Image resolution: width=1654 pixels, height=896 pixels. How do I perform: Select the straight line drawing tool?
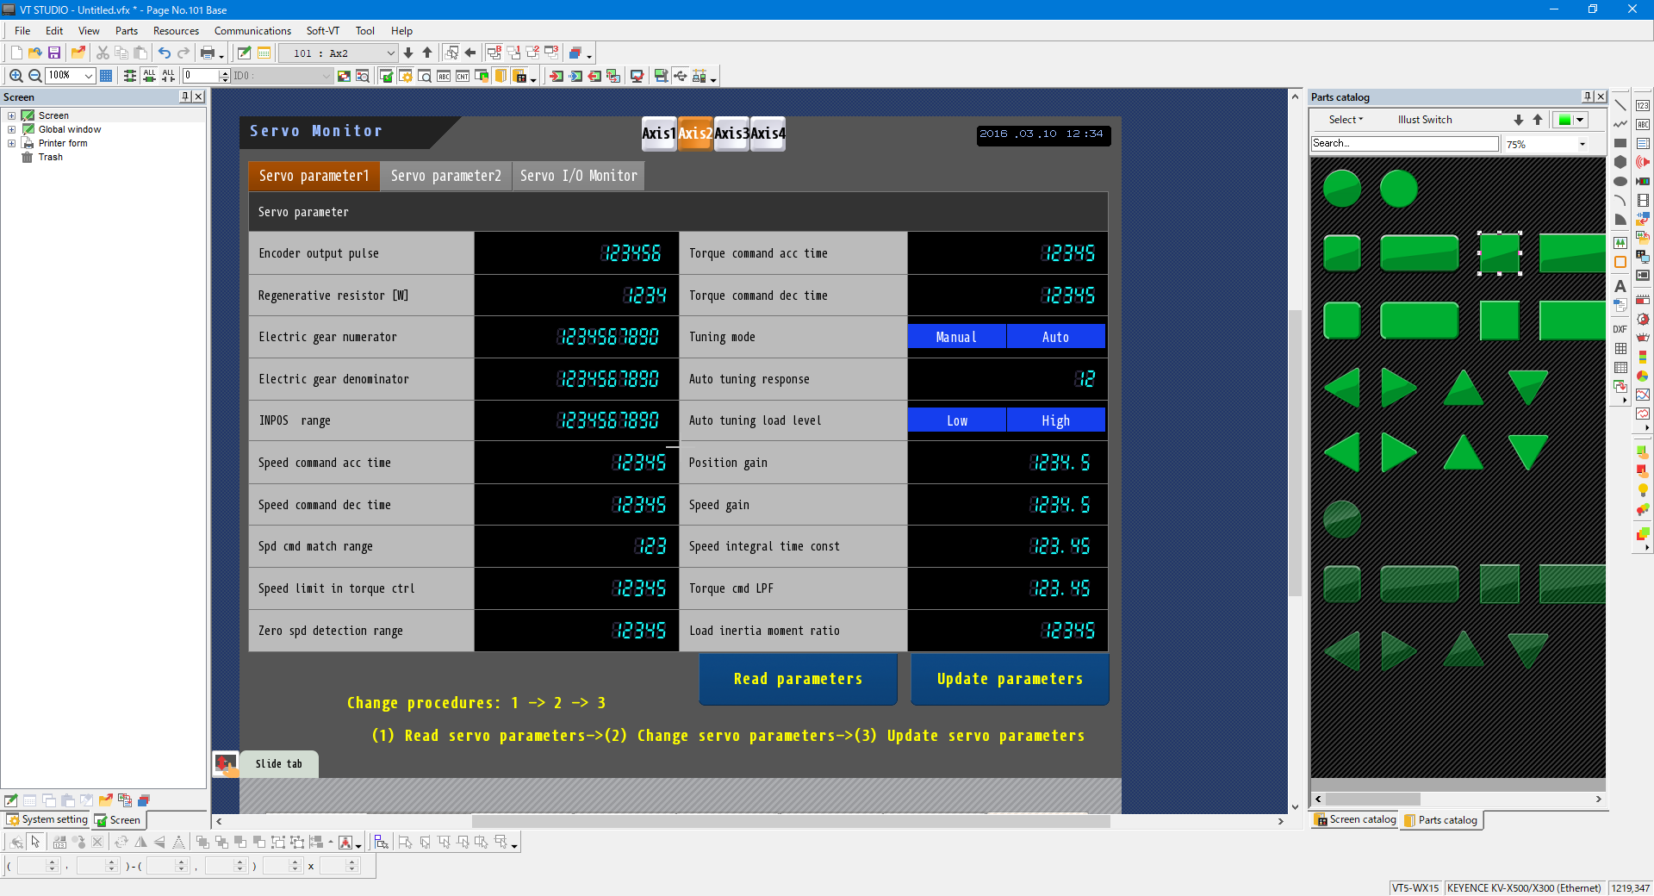(x=1620, y=105)
